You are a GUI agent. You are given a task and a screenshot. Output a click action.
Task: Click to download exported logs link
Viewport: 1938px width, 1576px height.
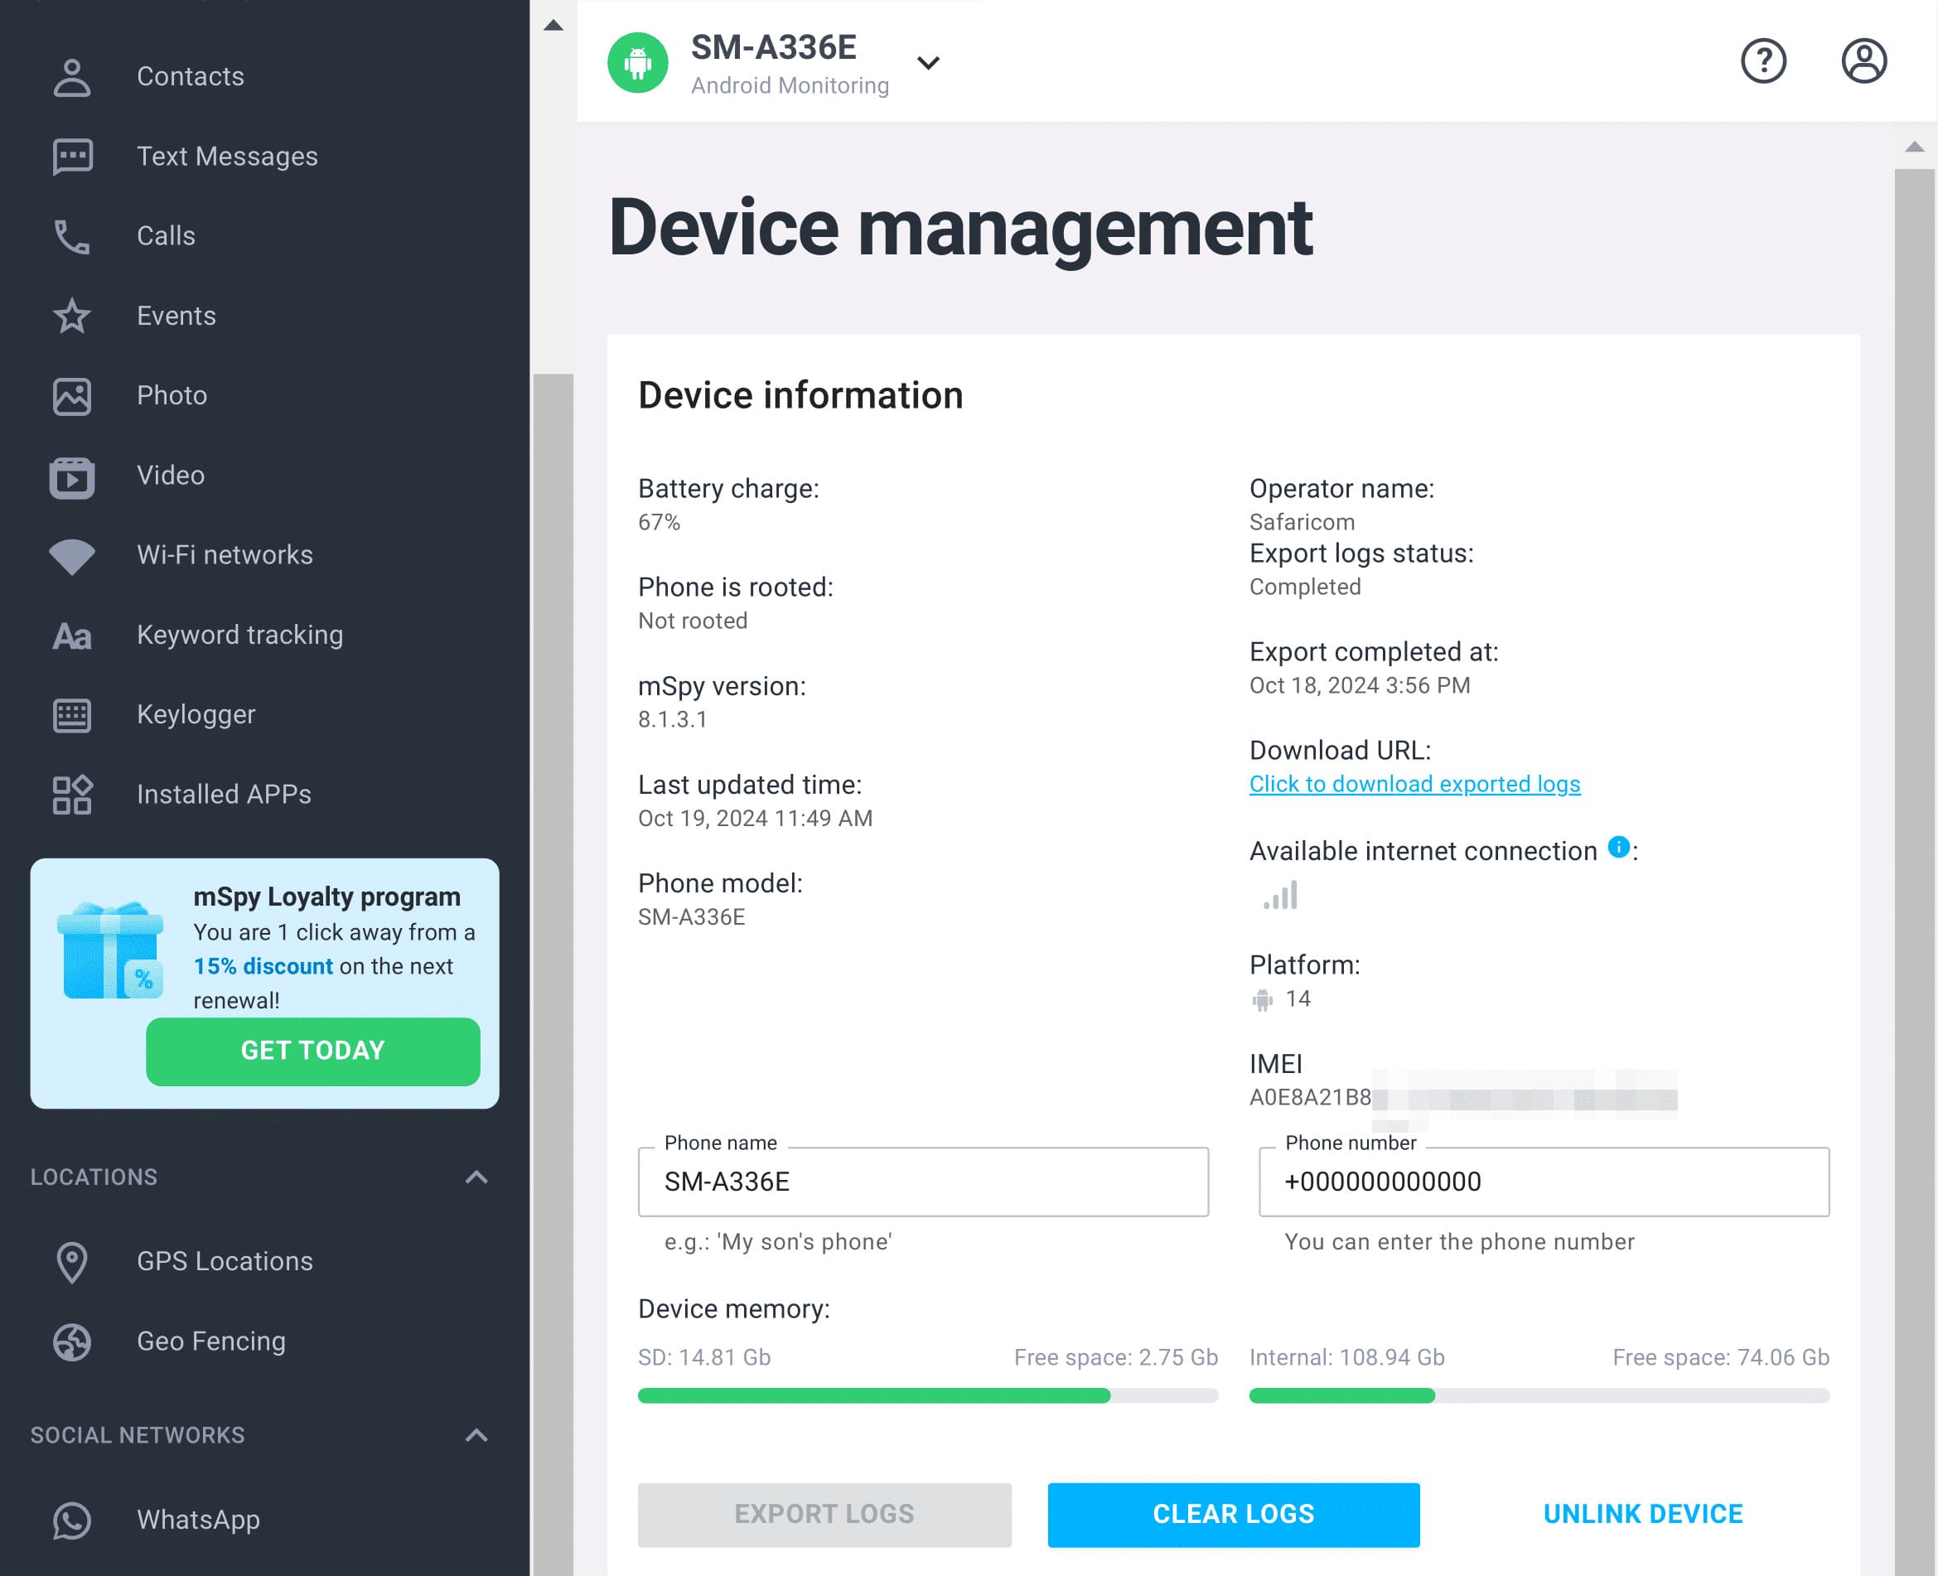point(1414,785)
